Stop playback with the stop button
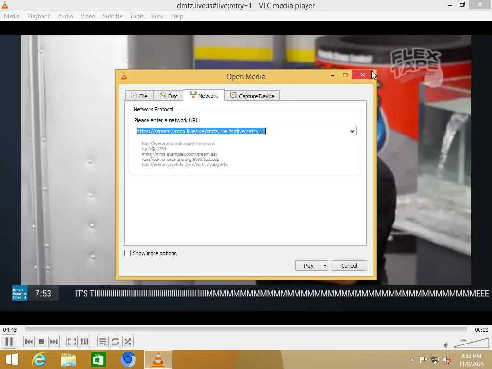This screenshot has width=492, height=369. click(41, 342)
